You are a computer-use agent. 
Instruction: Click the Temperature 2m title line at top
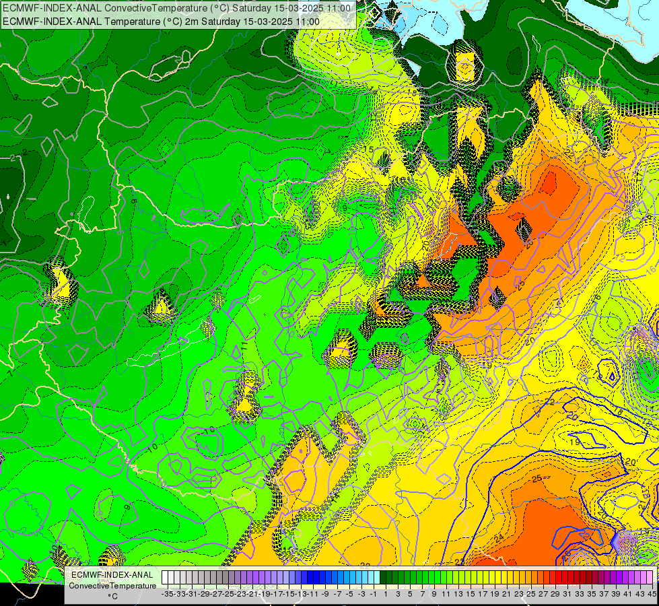click(161, 22)
